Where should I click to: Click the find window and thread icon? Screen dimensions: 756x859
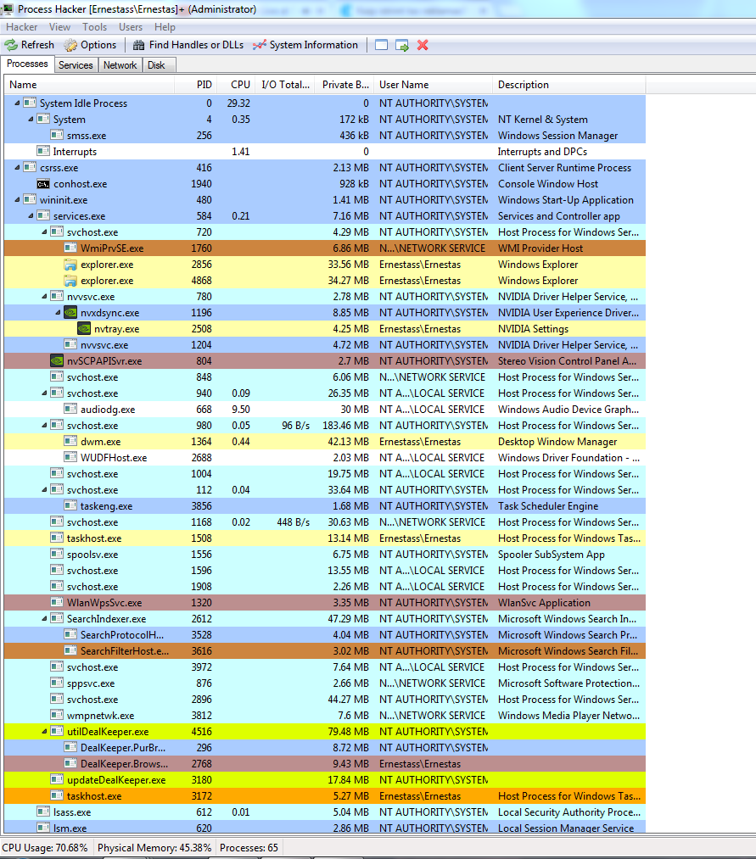tap(402, 45)
